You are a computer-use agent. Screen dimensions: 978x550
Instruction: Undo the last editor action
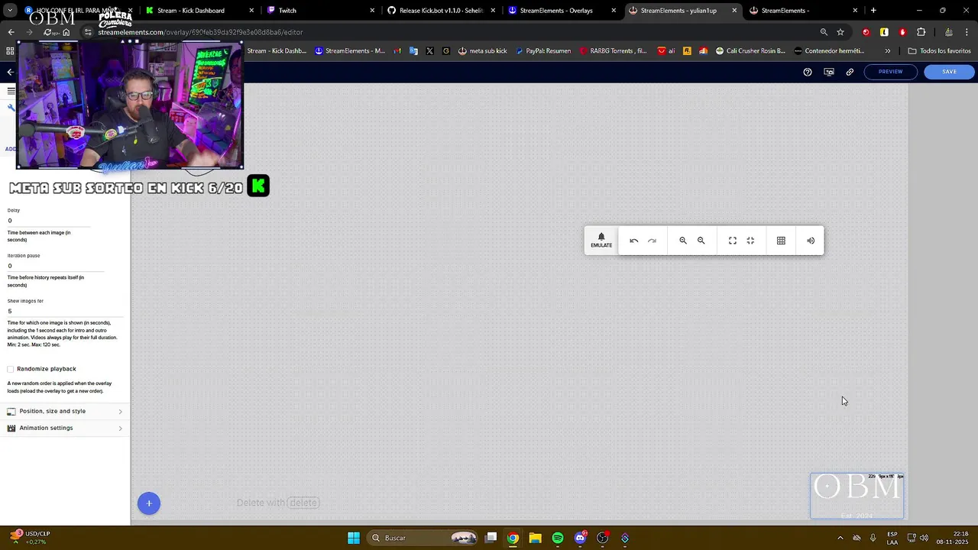tap(633, 241)
